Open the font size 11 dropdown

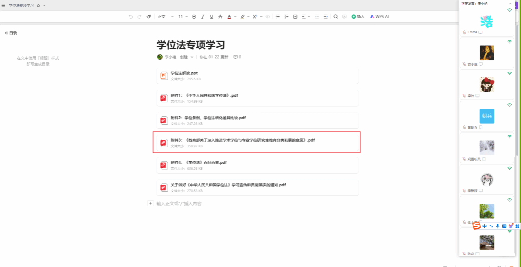(x=183, y=17)
